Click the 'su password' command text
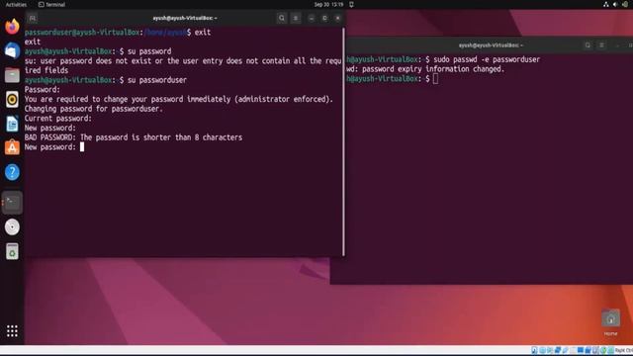The height and width of the screenshot is (356, 633). pyautogui.click(x=149, y=51)
